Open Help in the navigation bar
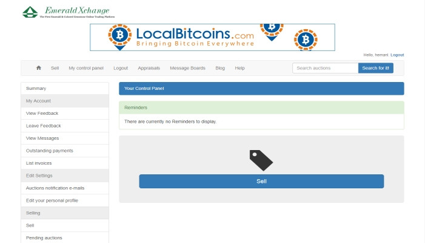Screen dimensions: 425x243 tap(239, 68)
